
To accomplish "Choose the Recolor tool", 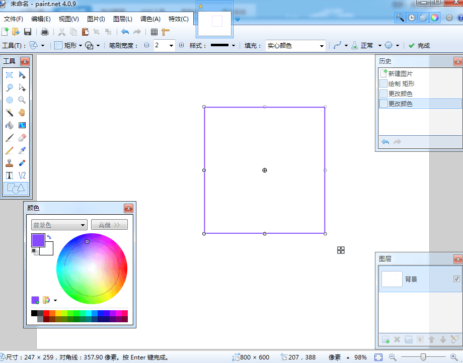I will click(22, 163).
